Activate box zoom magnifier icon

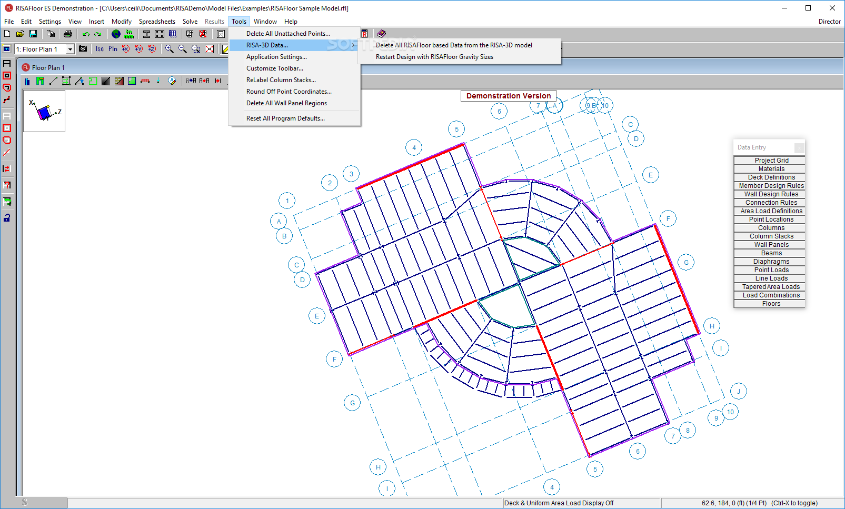[x=196, y=49]
